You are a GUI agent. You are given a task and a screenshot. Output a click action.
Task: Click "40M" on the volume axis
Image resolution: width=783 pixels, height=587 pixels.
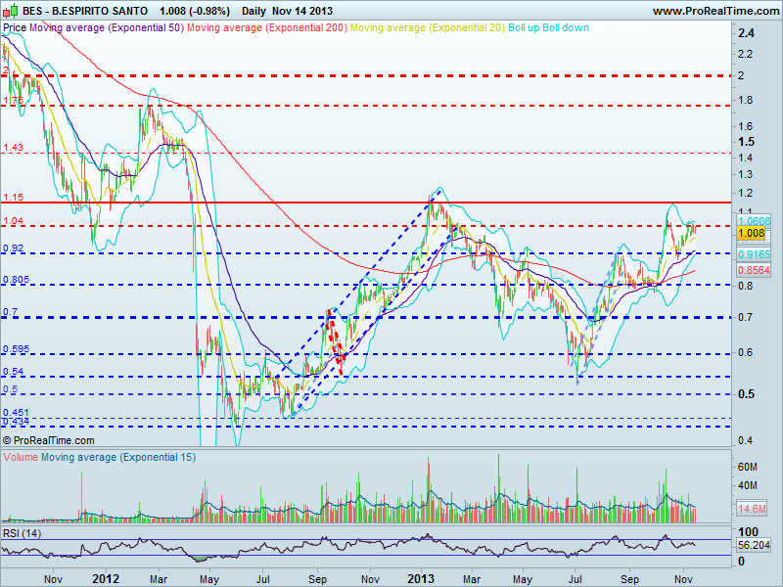click(x=747, y=485)
